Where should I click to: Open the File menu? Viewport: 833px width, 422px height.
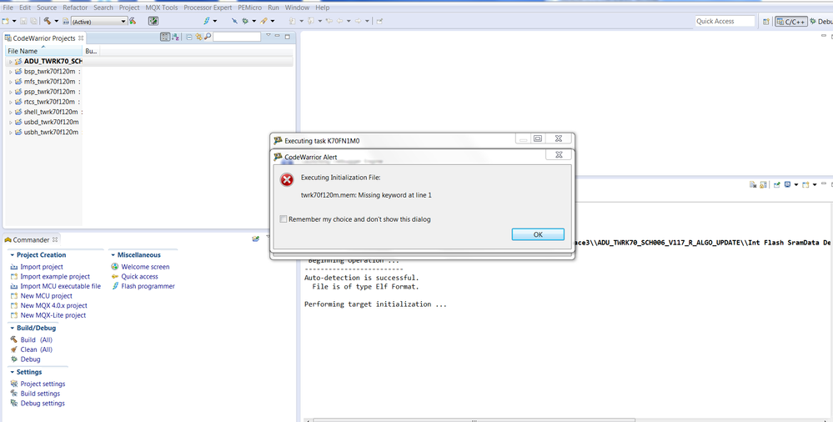pos(8,8)
